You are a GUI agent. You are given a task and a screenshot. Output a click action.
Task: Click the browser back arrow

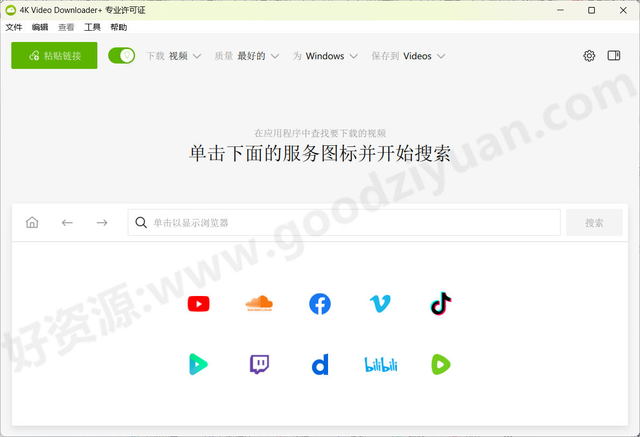(67, 222)
